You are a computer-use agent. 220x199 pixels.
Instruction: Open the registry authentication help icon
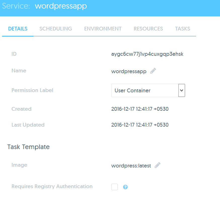pyautogui.click(x=125, y=187)
